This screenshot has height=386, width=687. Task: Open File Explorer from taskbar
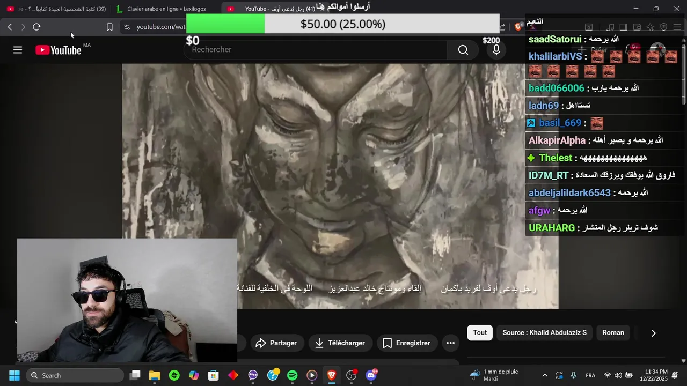pos(155,375)
